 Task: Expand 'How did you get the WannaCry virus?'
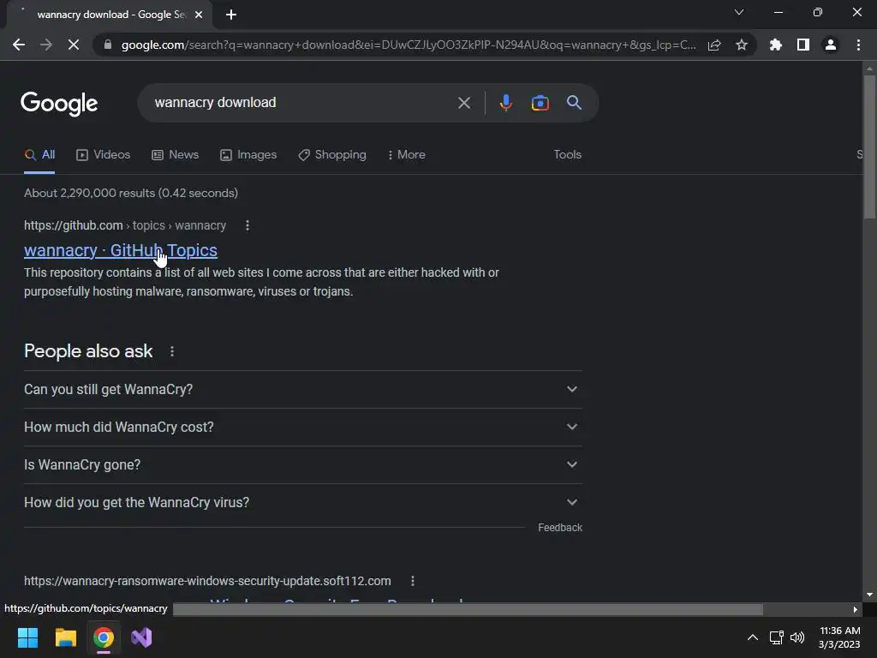[x=302, y=502]
